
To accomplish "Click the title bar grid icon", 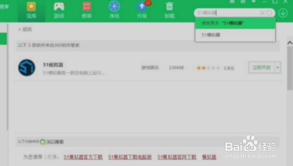I will [232, 1].
